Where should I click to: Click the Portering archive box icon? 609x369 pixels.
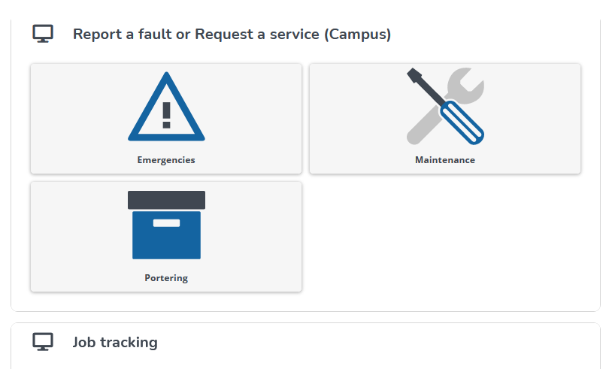166,225
